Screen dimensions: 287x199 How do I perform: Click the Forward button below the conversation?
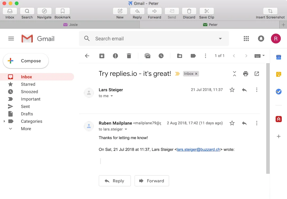[x=152, y=181]
